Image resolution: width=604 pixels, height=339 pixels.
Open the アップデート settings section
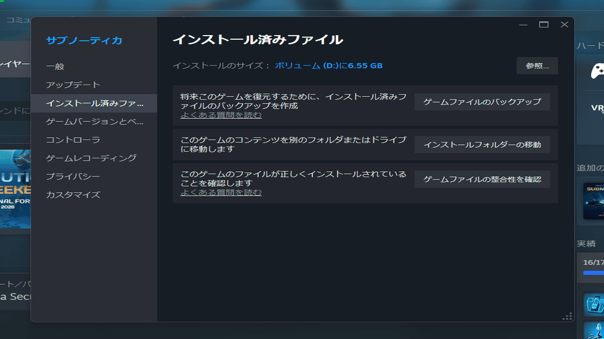94,85
